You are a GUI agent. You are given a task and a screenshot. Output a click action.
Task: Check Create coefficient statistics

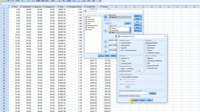click(120, 77)
